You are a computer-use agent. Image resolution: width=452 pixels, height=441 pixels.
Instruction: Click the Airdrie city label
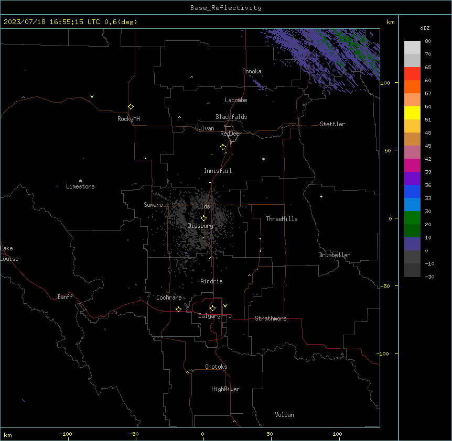point(212,281)
